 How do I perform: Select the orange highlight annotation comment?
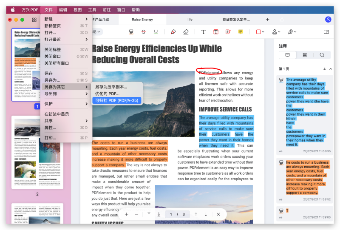click(305, 181)
